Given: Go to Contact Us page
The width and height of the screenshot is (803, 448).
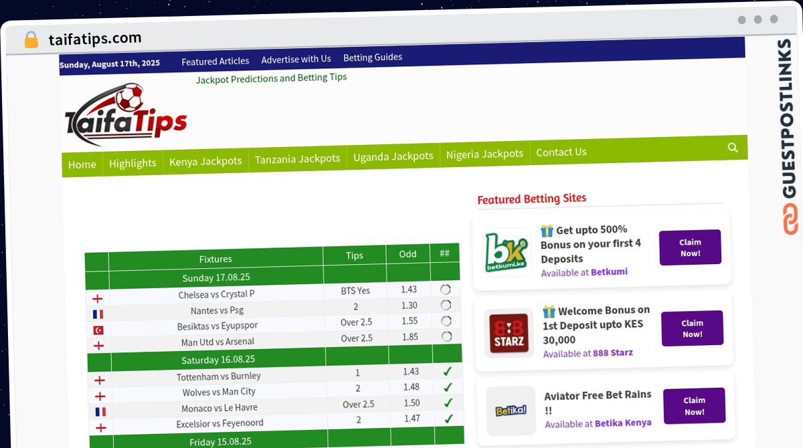Looking at the screenshot, I should pos(561,152).
